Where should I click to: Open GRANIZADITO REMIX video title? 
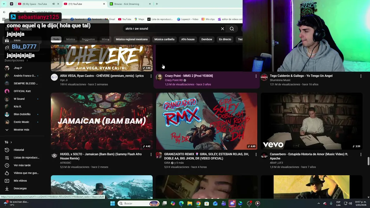click(206, 156)
